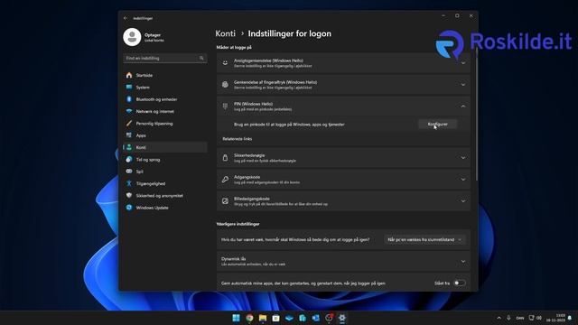Click the DAN language indicator
578x325 pixels.
520,318
